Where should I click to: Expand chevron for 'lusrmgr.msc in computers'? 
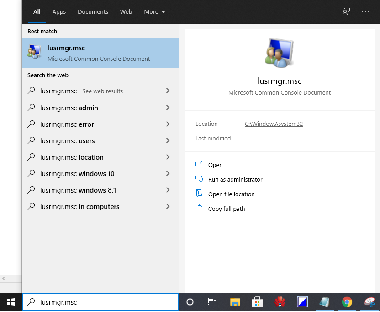(168, 207)
